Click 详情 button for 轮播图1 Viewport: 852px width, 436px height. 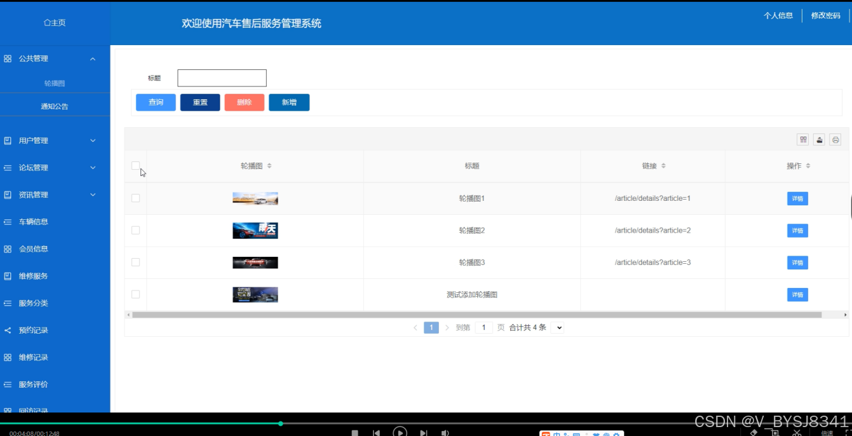click(797, 199)
